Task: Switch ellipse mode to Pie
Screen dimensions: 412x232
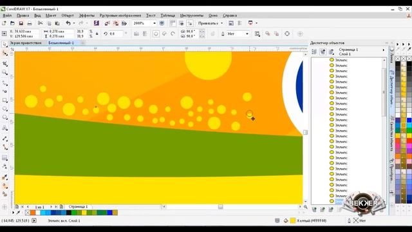Action: 165,34
